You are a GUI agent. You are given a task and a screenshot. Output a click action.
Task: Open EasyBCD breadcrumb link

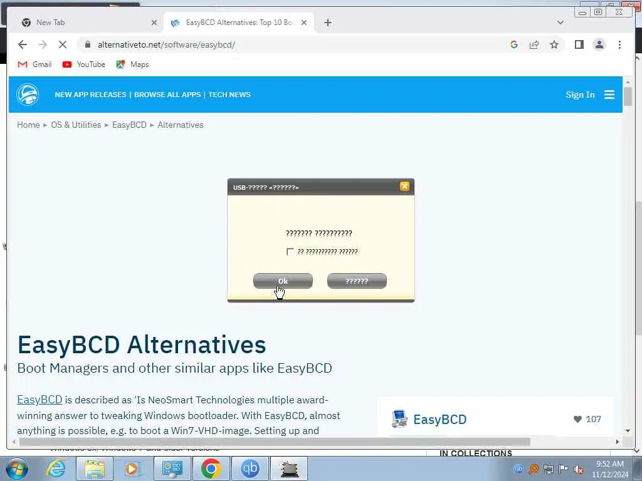[x=129, y=125]
